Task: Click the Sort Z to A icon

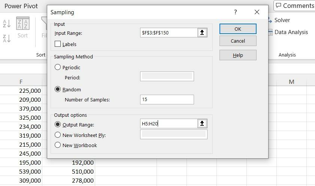Action: 7,38
